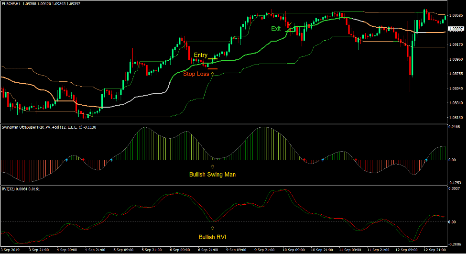
Task: Click the up arrow above Bullish Swing Man
Action: point(213,165)
